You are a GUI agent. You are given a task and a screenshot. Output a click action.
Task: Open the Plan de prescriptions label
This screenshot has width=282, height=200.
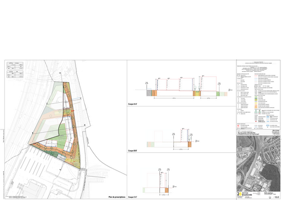(117, 197)
